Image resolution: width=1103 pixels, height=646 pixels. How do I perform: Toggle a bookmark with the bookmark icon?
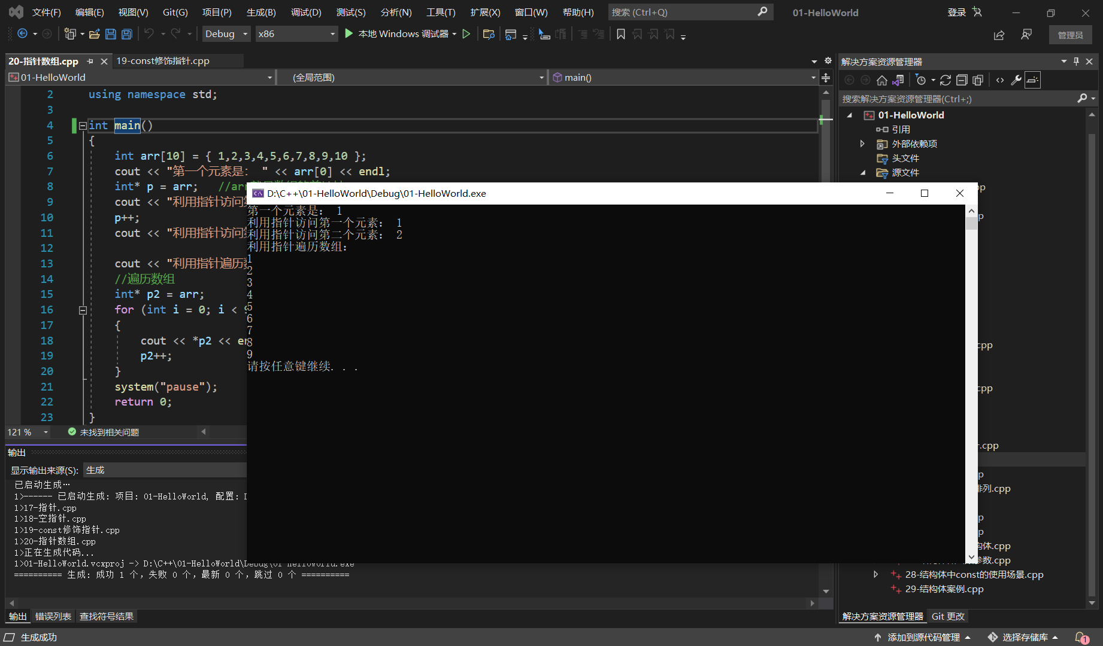(x=621, y=34)
